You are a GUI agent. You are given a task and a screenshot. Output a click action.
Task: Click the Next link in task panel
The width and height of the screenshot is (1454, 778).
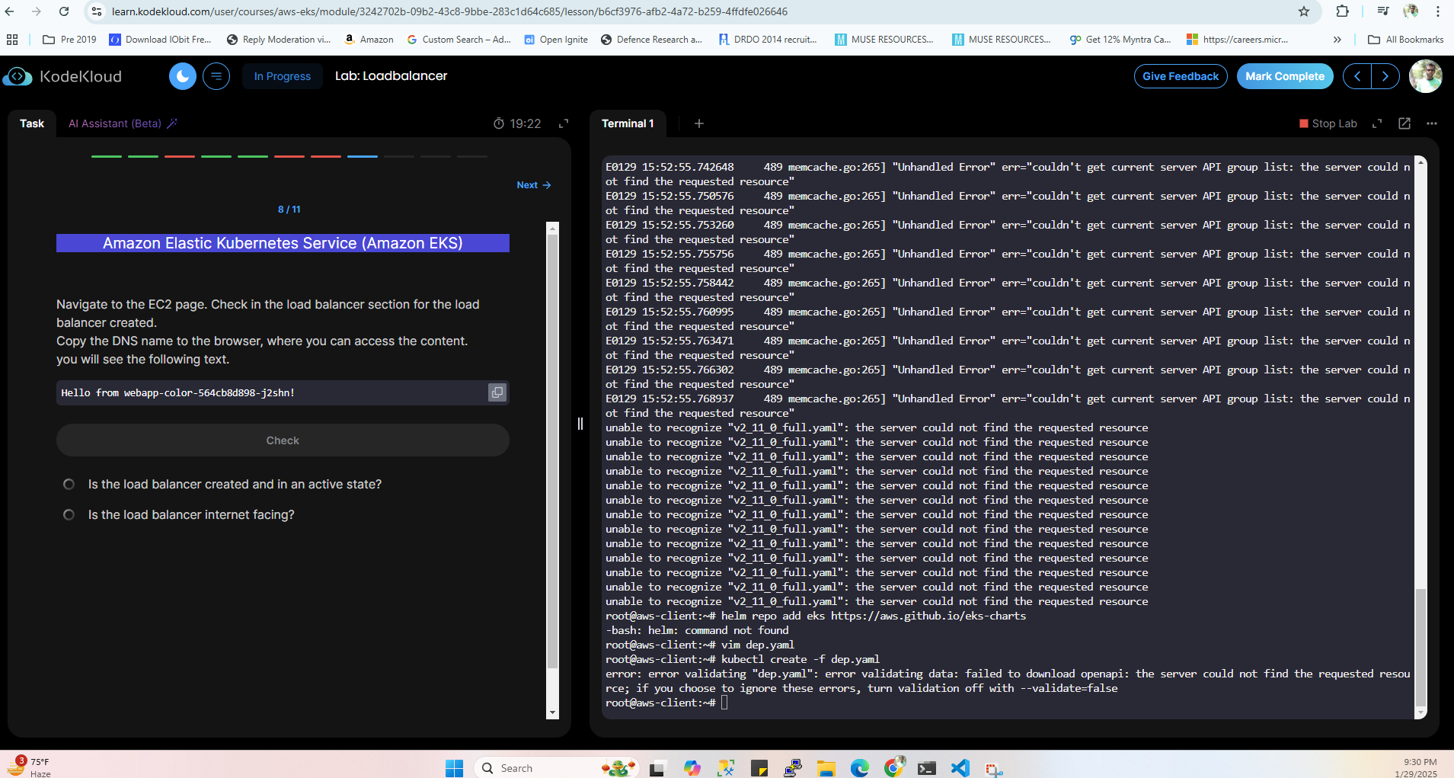click(x=534, y=185)
